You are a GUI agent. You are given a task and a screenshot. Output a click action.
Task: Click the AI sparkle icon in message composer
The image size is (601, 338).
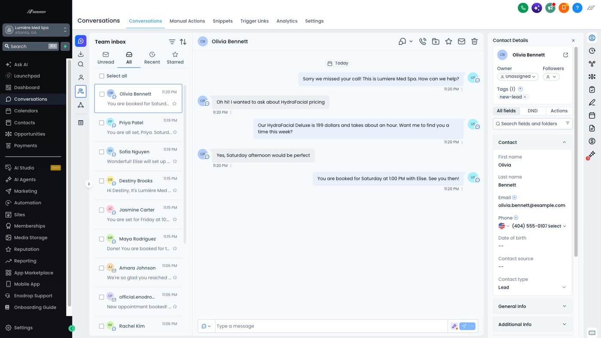tap(454, 326)
